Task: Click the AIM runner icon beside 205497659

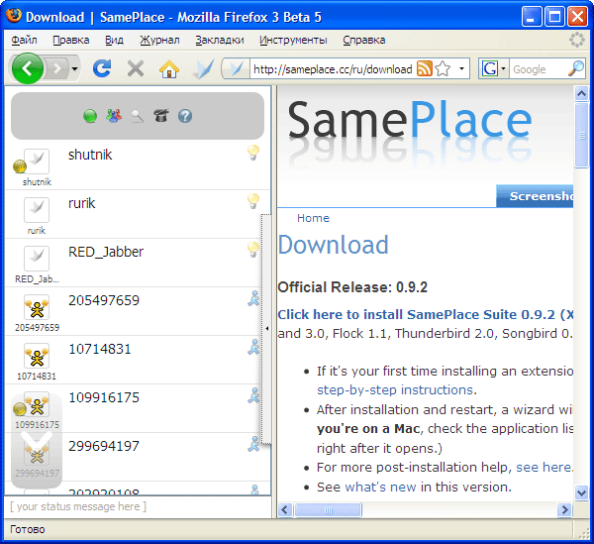Action: coord(253,298)
